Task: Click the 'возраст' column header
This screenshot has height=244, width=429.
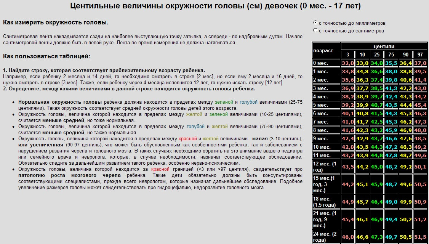Action: click(x=327, y=50)
